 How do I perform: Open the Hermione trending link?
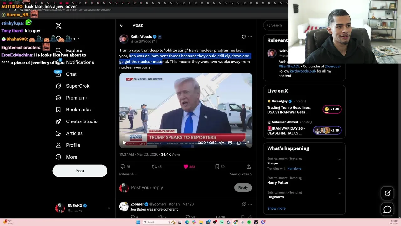click(x=294, y=169)
